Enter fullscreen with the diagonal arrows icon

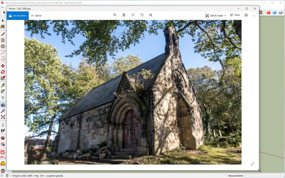252,164
